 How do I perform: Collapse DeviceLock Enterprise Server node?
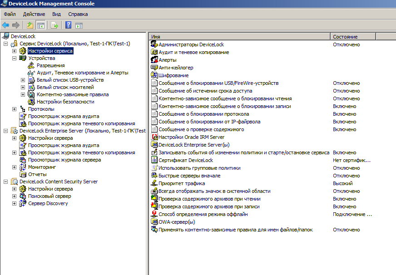tap(5, 131)
